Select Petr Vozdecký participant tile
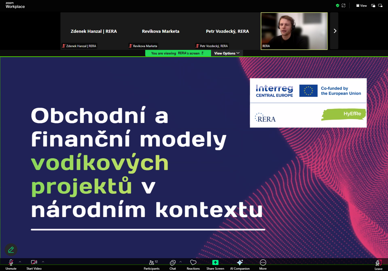 (227, 31)
